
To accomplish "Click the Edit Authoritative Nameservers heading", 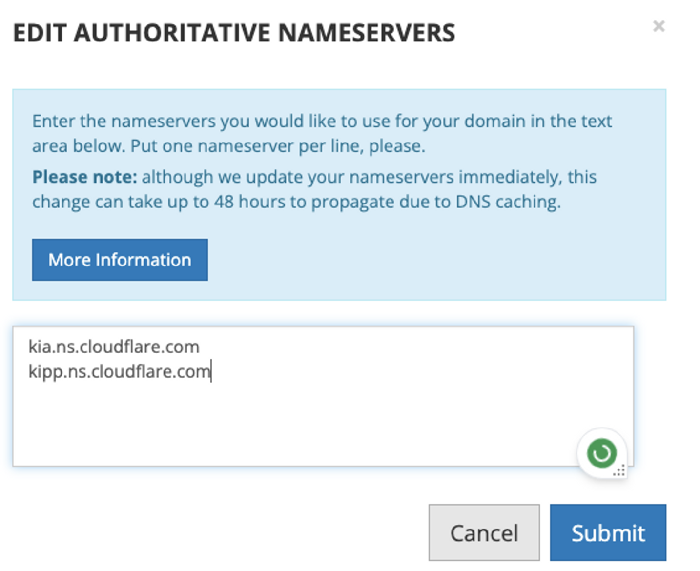I will [x=234, y=33].
